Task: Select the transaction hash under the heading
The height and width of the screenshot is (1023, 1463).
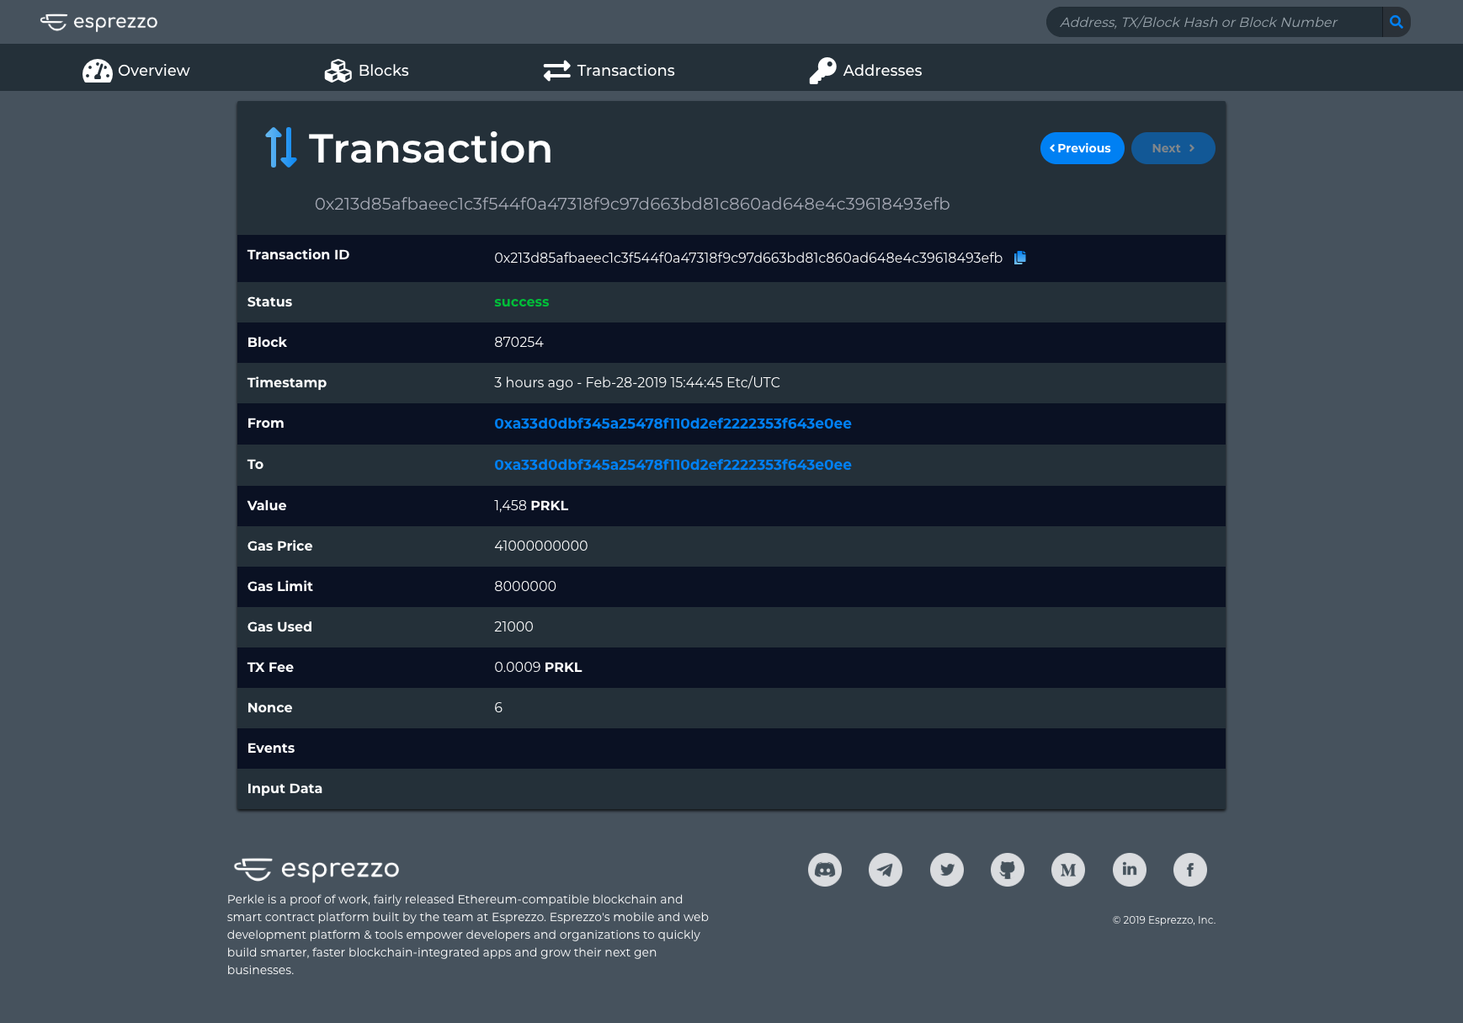Action: pos(632,204)
